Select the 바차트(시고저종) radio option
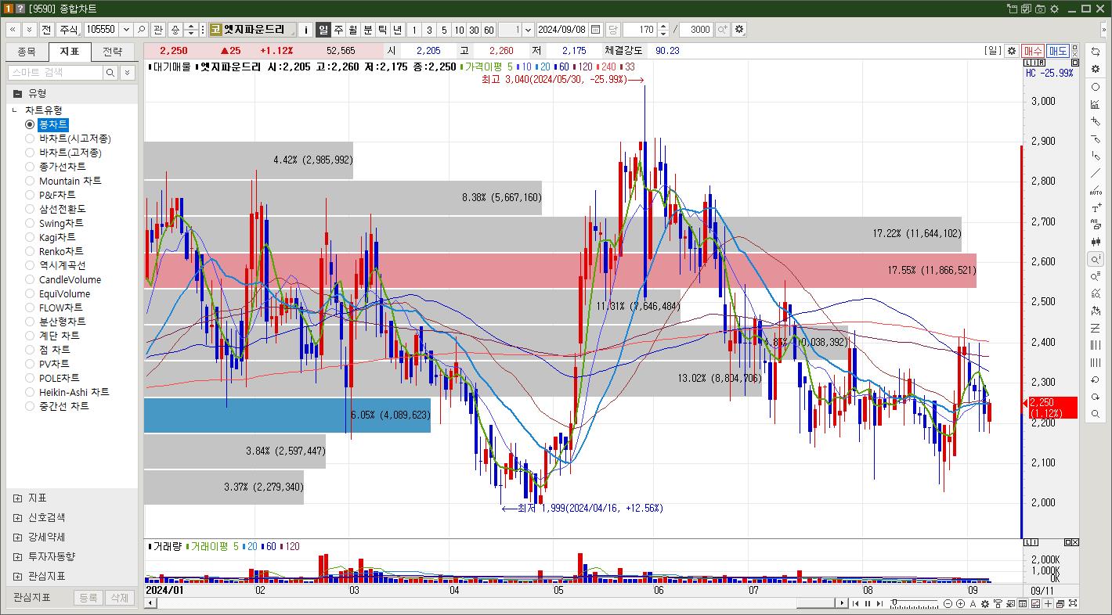The image size is (1112, 615). pyautogui.click(x=30, y=138)
